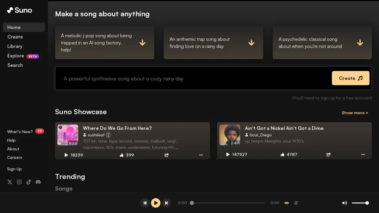
Task: Click the Suno logo
Action: point(20,10)
